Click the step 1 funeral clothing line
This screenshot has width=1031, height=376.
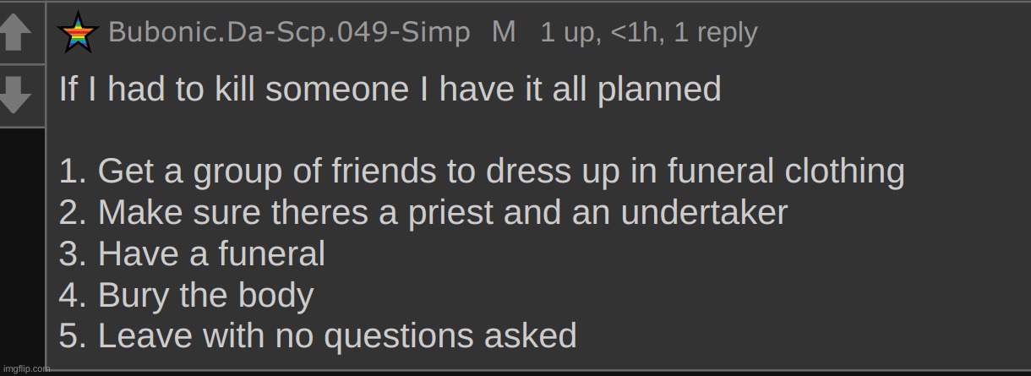(x=482, y=172)
